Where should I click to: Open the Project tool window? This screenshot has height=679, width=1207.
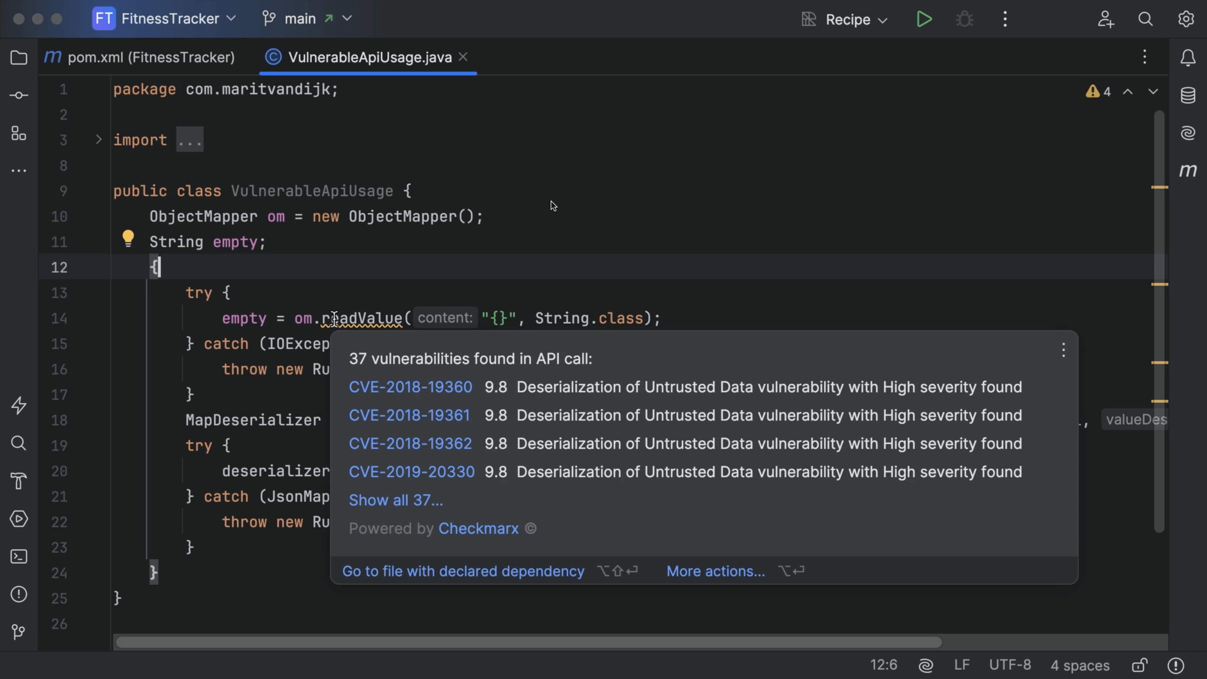point(19,57)
